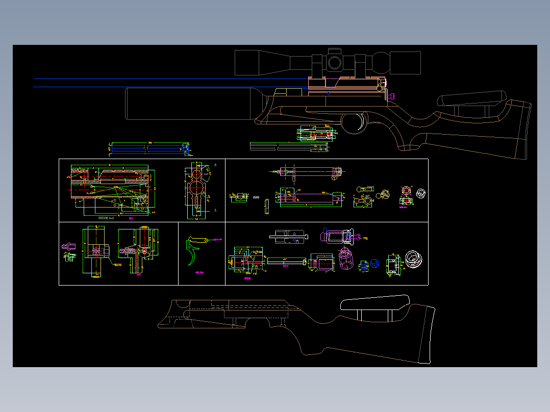Image resolution: width=550 pixels, height=412 pixels.
Task: Select the receiver Section A-A drawing
Action: 113,190
